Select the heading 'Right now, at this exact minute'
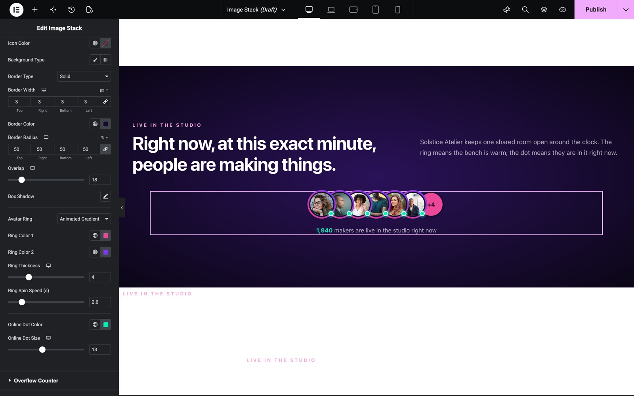 [254, 154]
